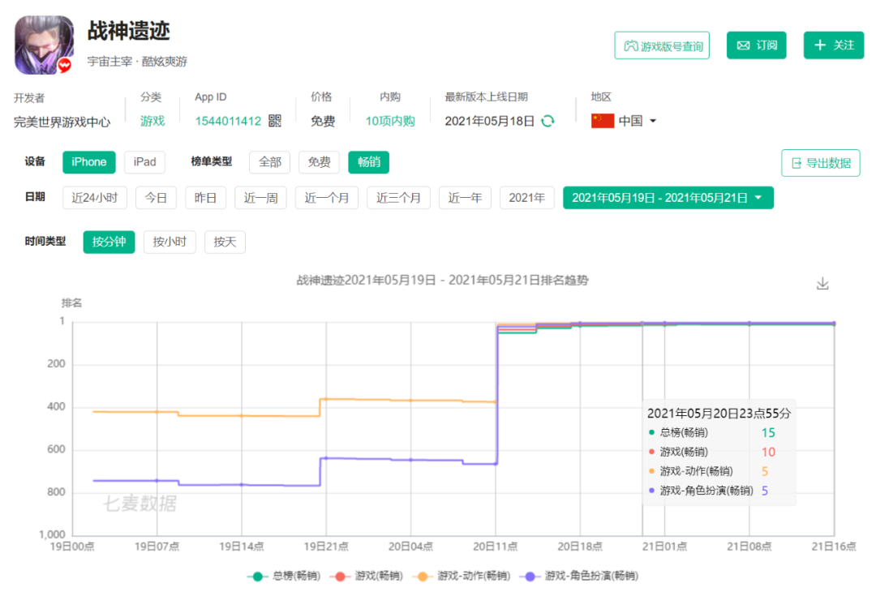Click 导出数据 export button
Viewport: 876px width, 596px height.
pyautogui.click(x=821, y=163)
